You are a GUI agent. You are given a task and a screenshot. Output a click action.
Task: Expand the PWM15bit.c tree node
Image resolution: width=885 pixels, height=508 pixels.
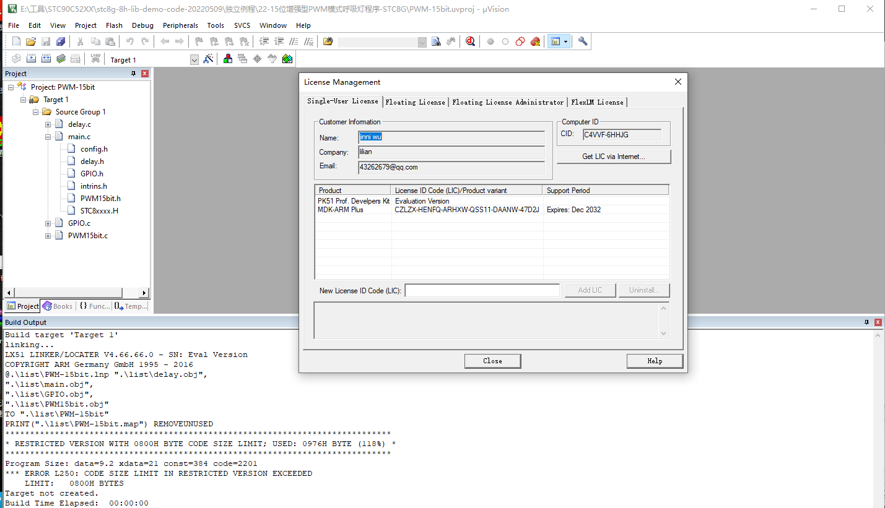pyautogui.click(x=48, y=236)
